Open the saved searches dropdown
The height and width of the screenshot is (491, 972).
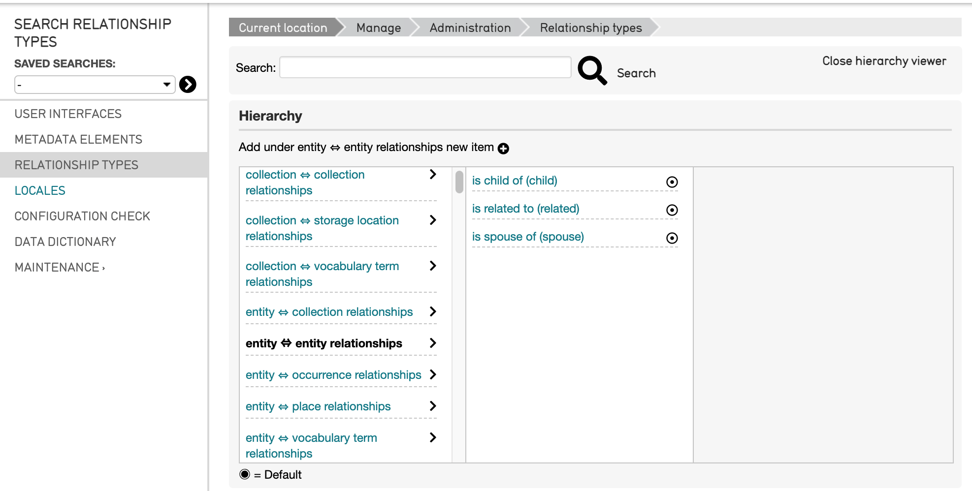pos(95,85)
